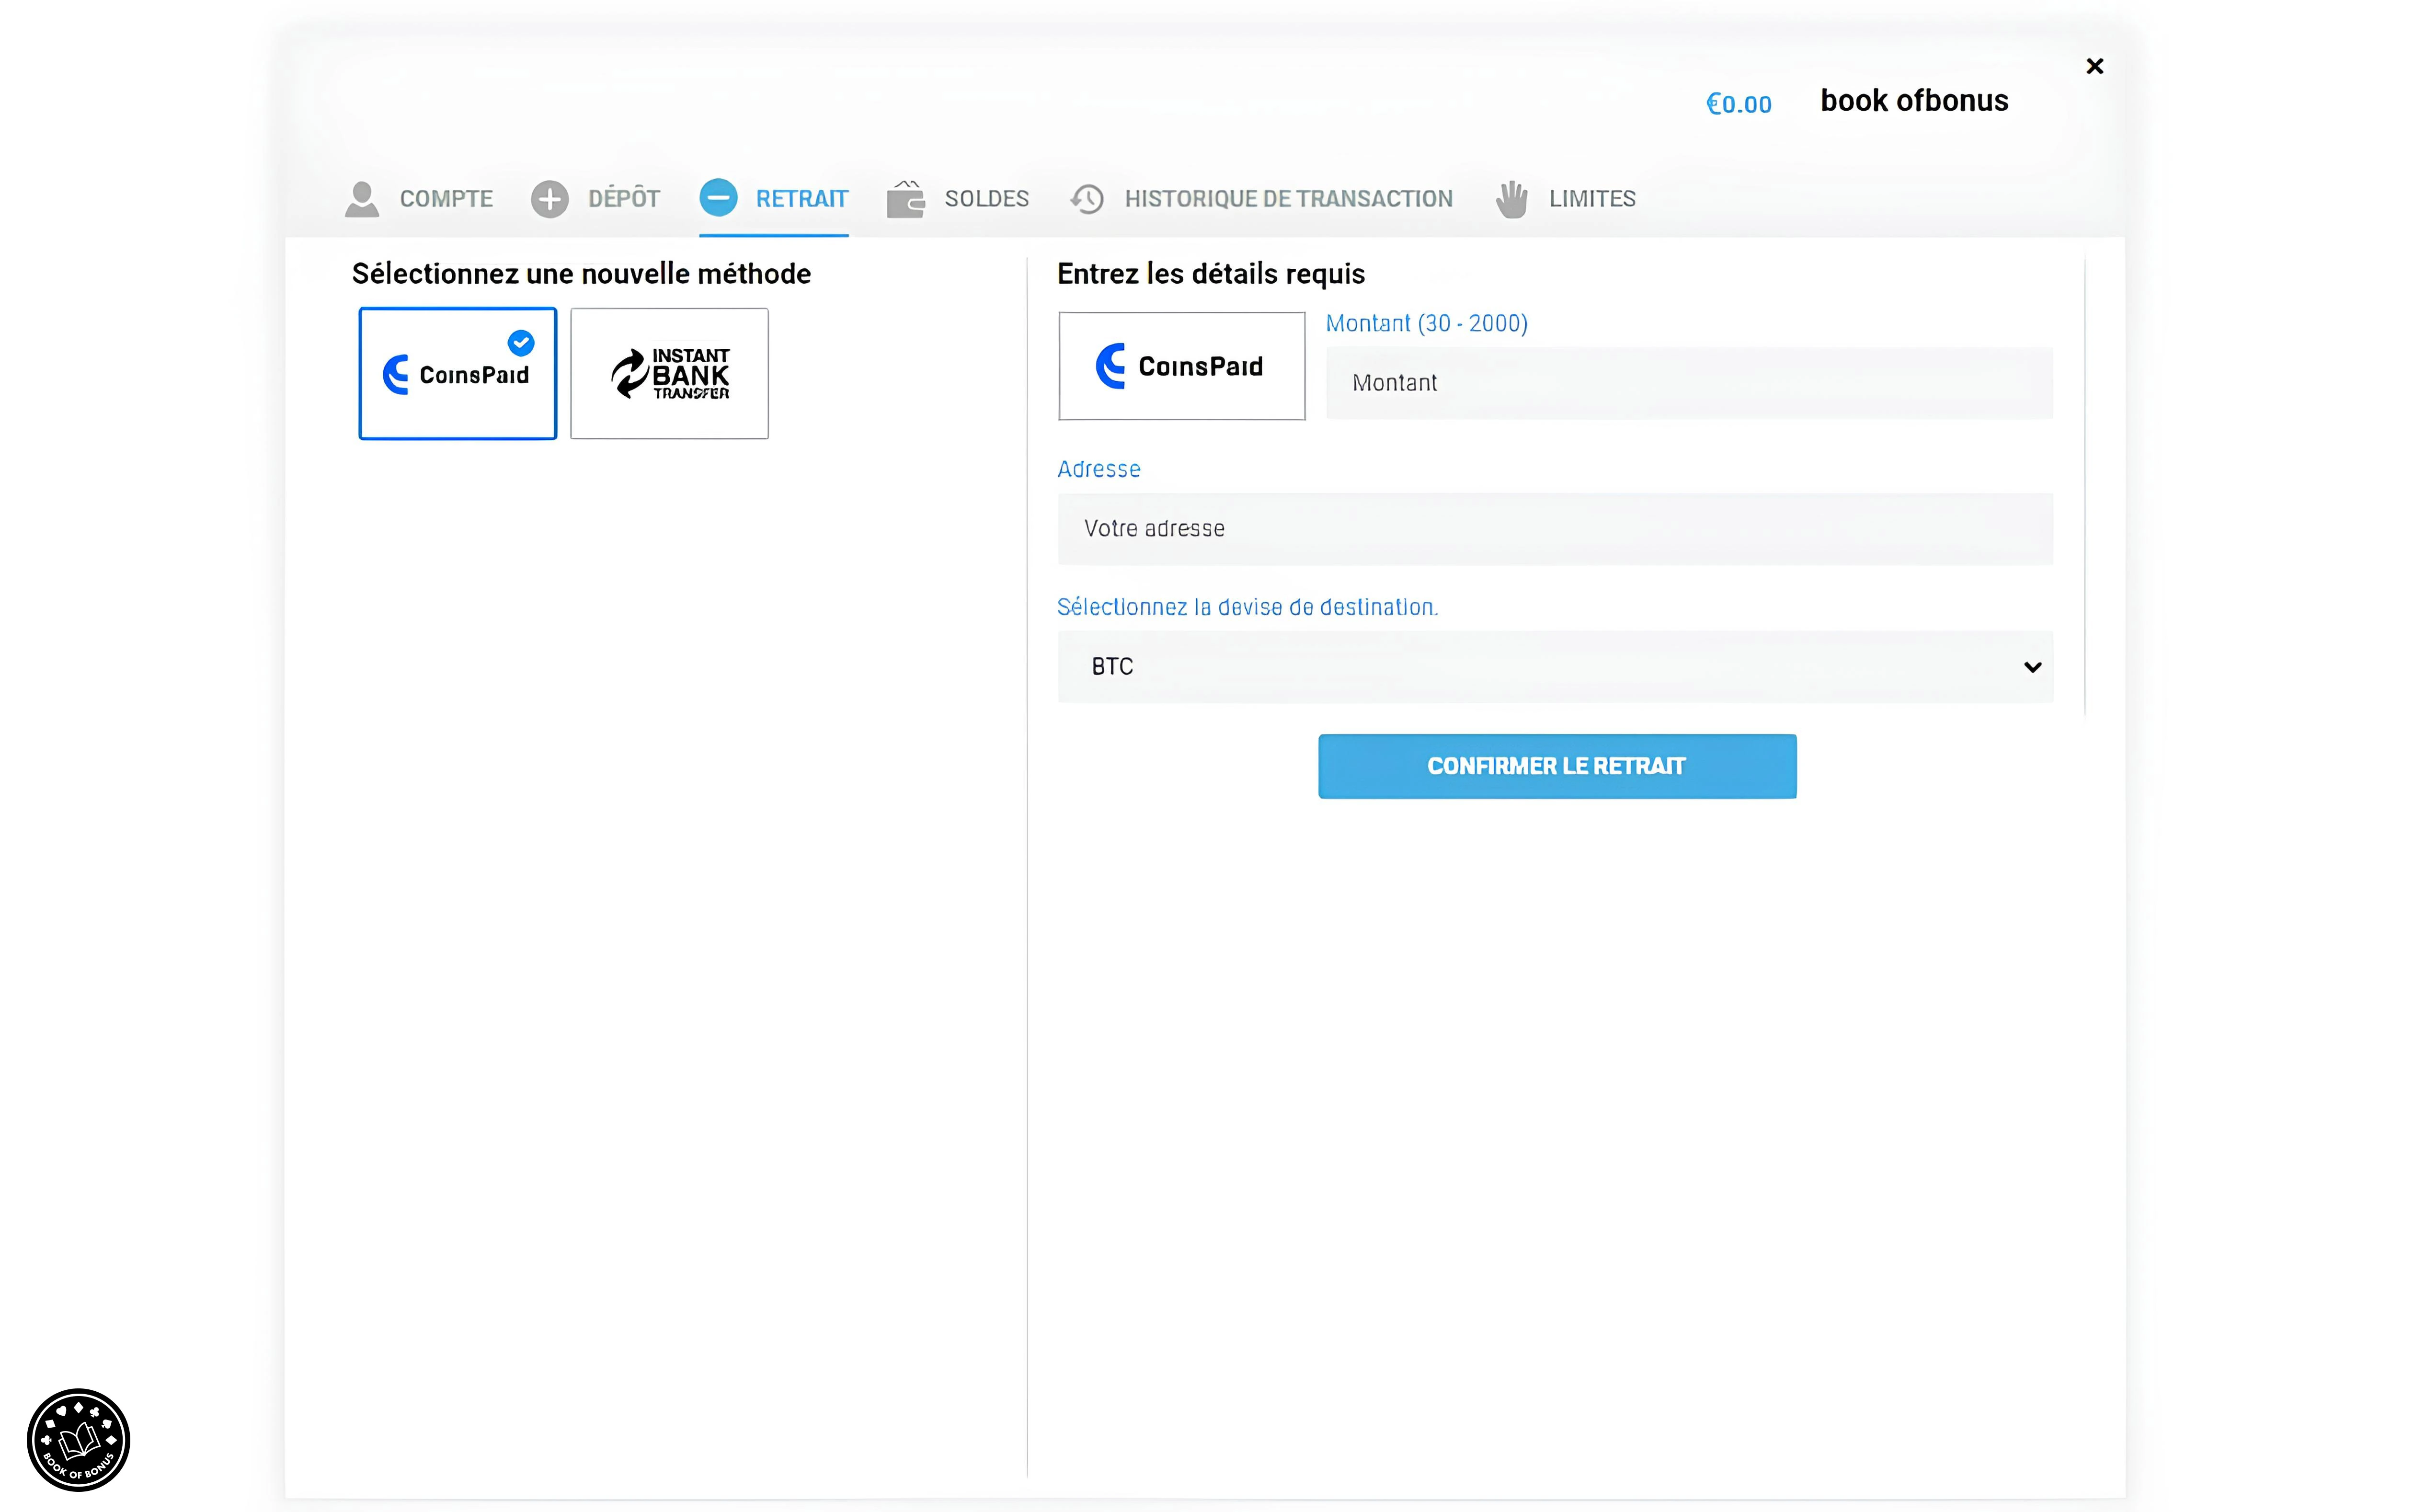Click the Book of Bonus round logo
Screen dimensions: 2426x1512
click(78, 1439)
